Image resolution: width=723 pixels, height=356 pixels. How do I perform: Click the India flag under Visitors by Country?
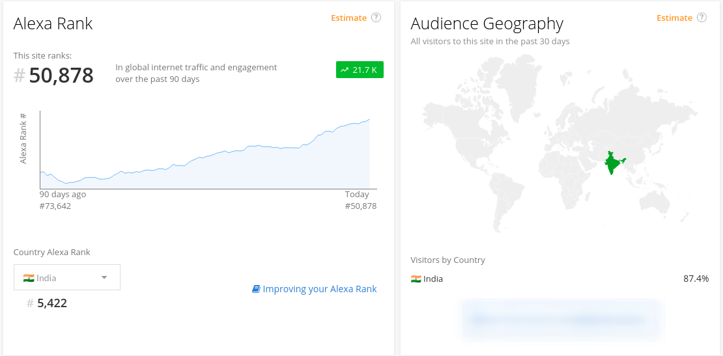416,279
